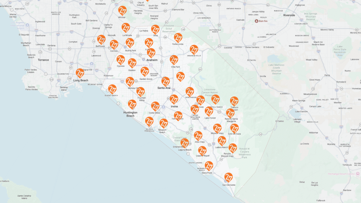The height and width of the screenshot is (203, 361).
Task: Select the Anaheim Hills marker
Action: (194, 50)
